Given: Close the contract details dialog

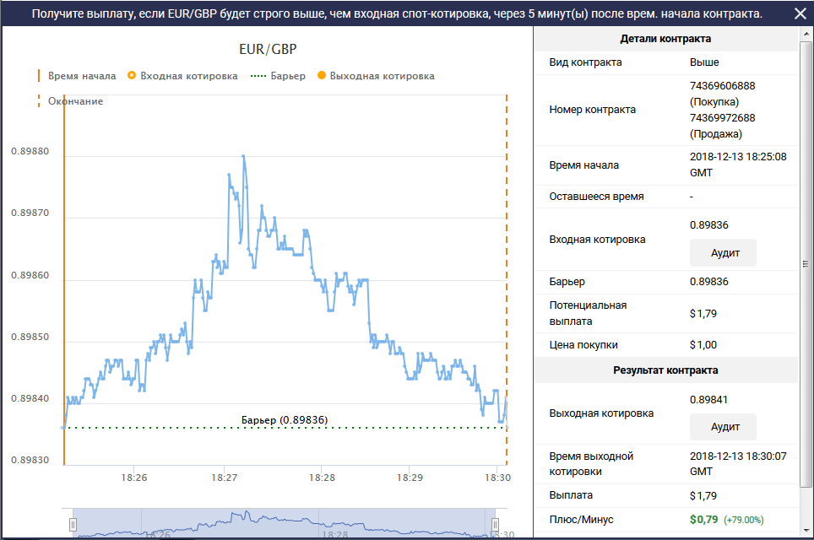Looking at the screenshot, I should coord(800,13).
